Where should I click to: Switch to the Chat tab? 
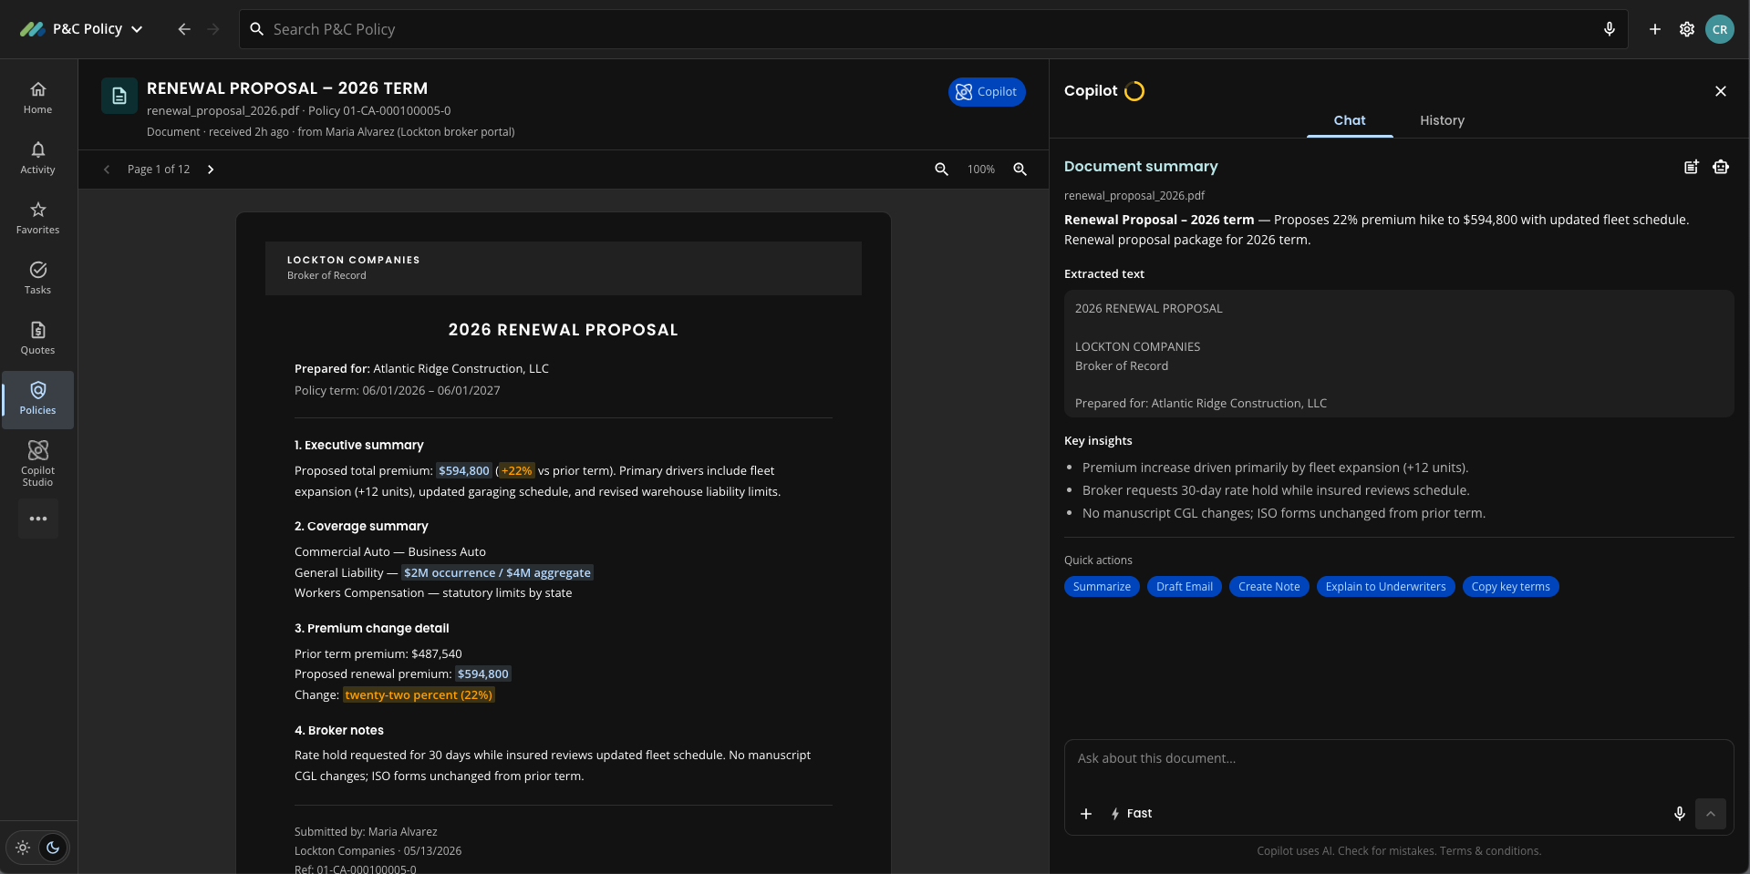pyautogui.click(x=1350, y=121)
